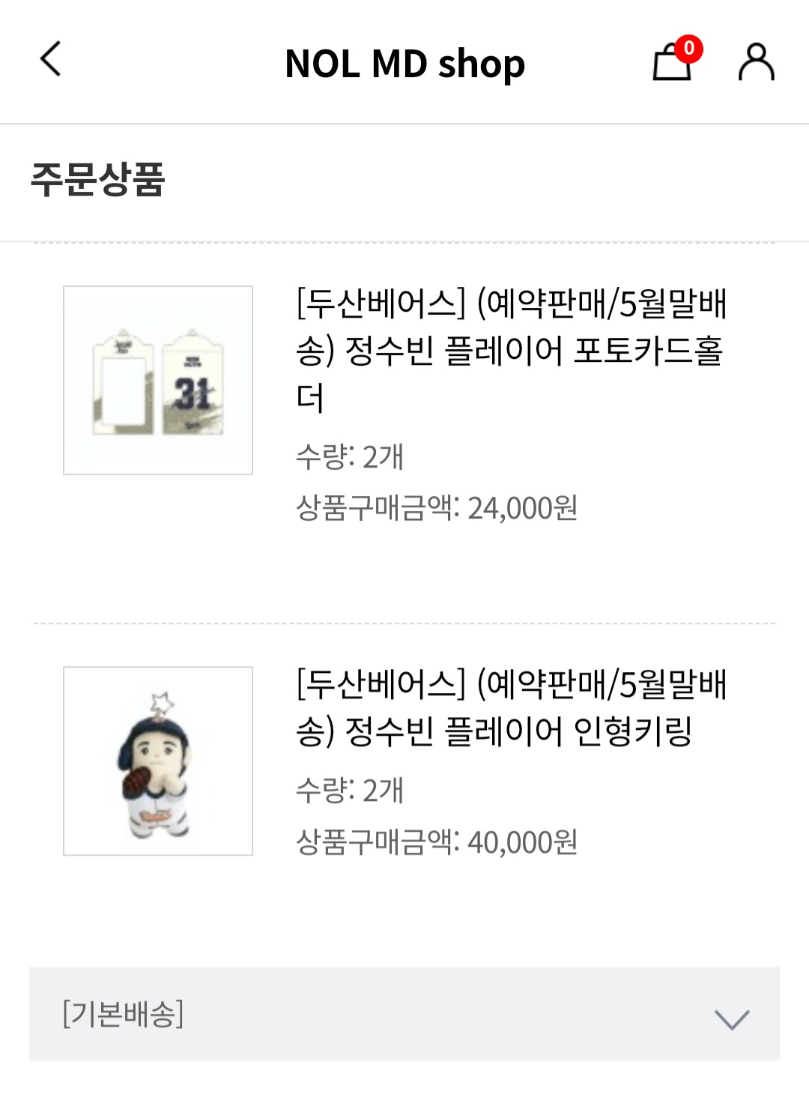Open the shopping bag cart icon

click(x=671, y=61)
